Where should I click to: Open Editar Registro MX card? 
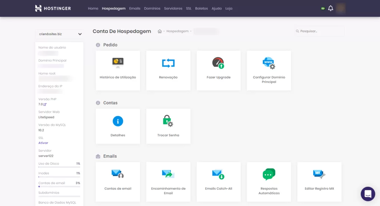pyautogui.click(x=320, y=182)
